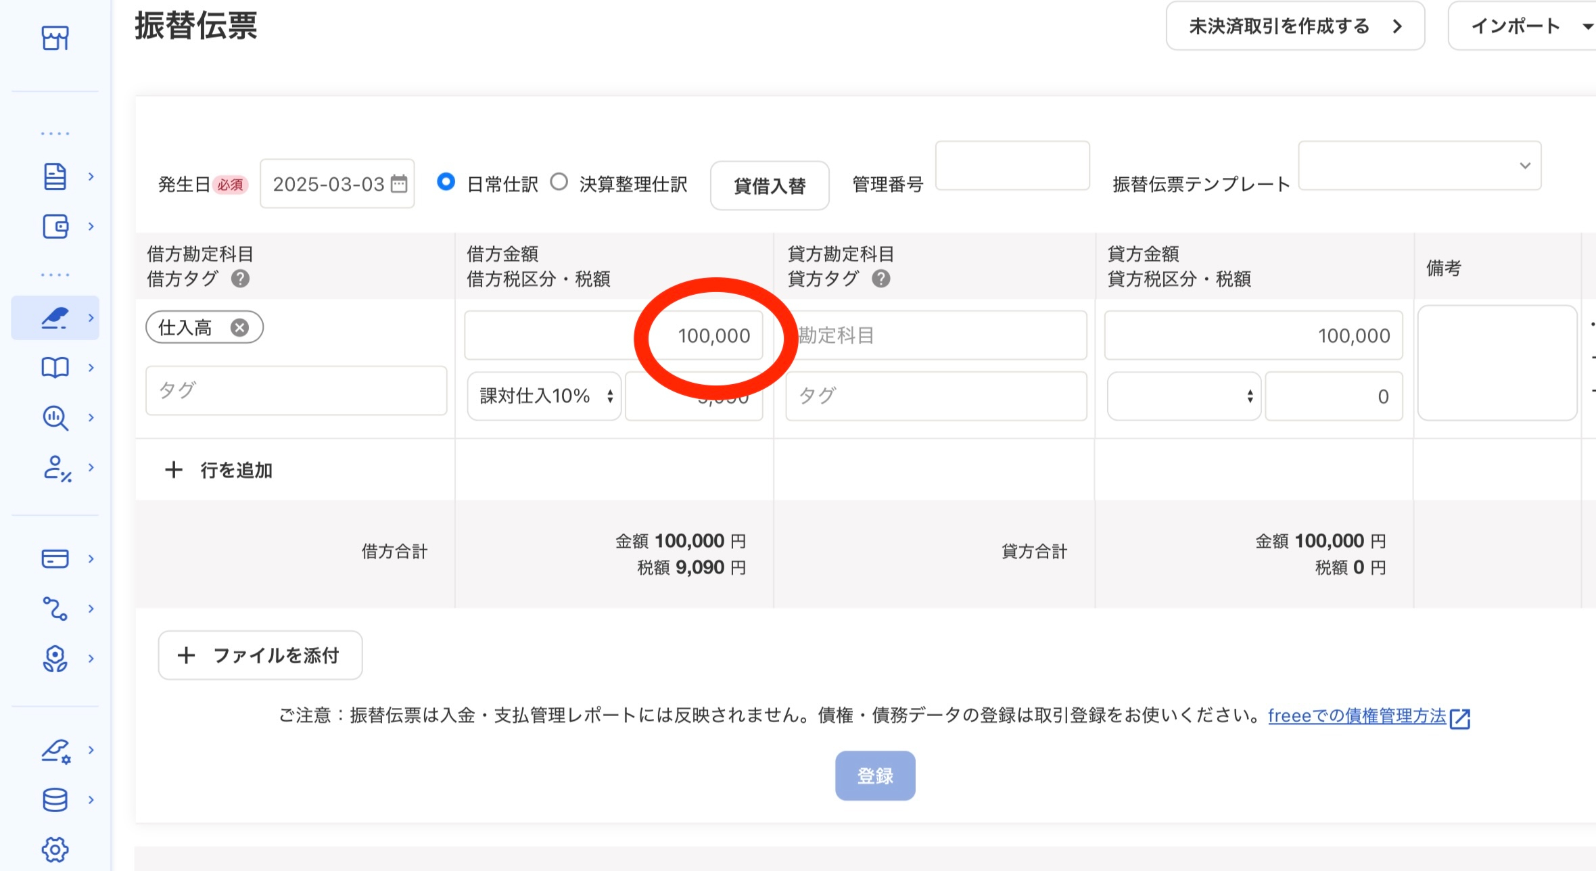Screen dimensions: 1596x871
Task: Click the storefront icon in sidebar
Action: pos(55,38)
